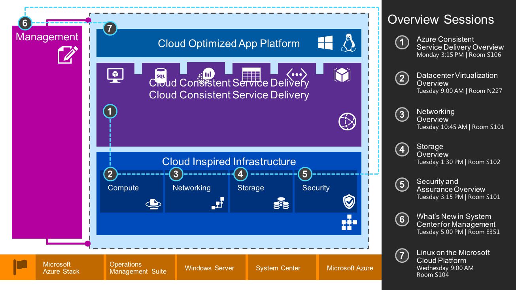
Task: Click the Storage tile's stacked coins icon
Action: click(281, 203)
